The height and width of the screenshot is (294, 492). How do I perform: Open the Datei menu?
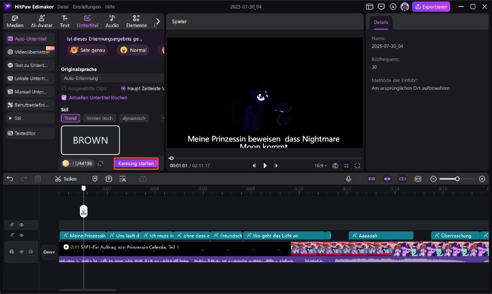click(x=63, y=7)
